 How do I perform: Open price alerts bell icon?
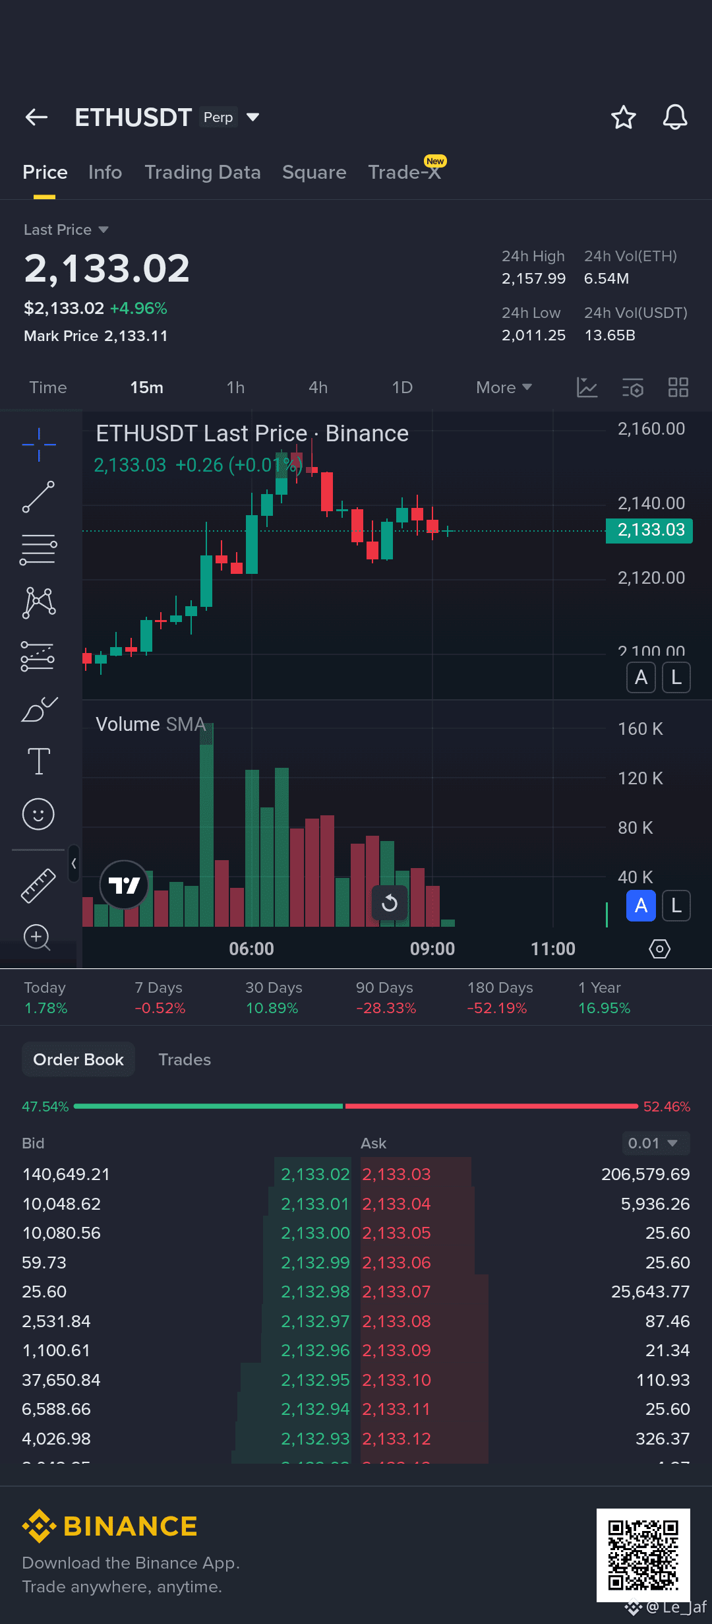coord(675,117)
